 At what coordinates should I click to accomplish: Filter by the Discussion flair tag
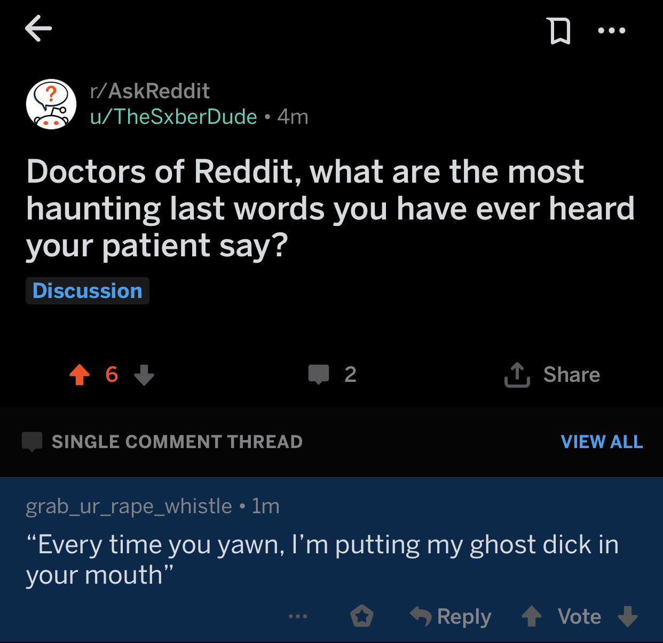pyautogui.click(x=88, y=291)
